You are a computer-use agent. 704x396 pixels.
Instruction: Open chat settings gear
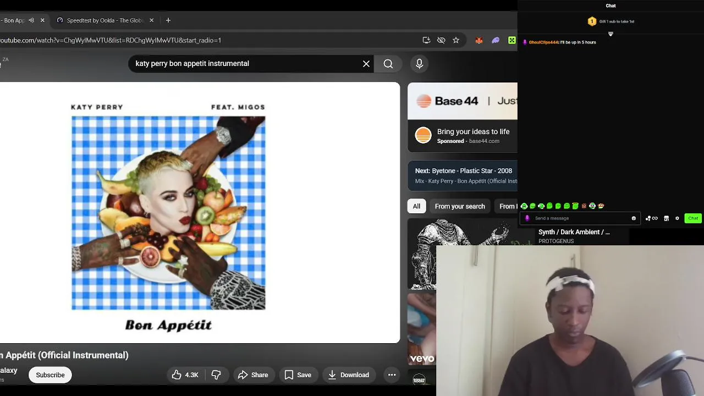point(677,218)
